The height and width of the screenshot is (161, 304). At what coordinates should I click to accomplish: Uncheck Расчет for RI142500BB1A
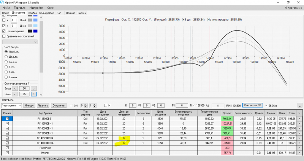7,138
